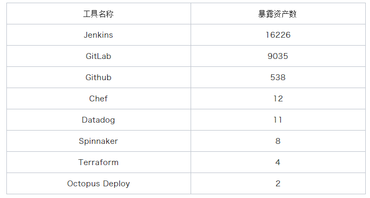Select the Datadog cell
Image resolution: width=370 pixels, height=198 pixels.
(x=98, y=120)
